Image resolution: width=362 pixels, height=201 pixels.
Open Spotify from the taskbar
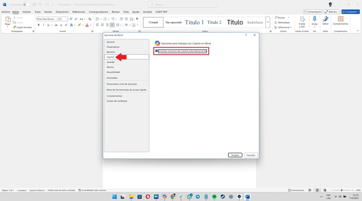(x=214, y=196)
